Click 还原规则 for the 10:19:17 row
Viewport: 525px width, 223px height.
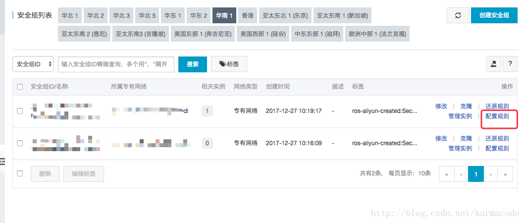pos(497,106)
